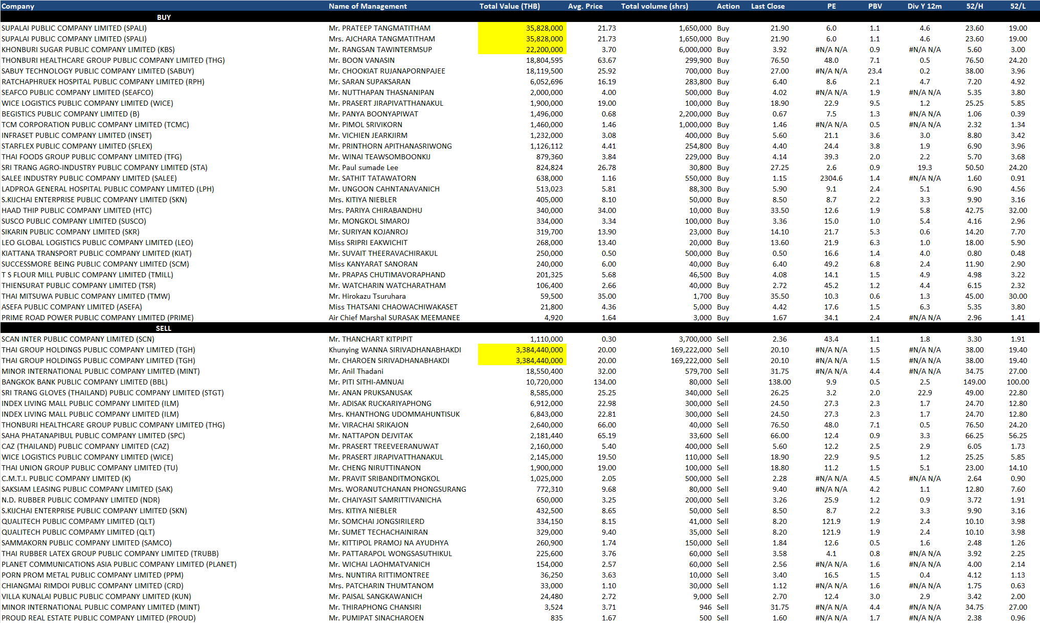Select Mrs. KHANTHONG UDOMMAHUNTISUK cell

point(394,414)
